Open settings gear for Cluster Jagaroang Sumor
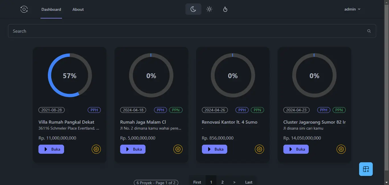Viewport: 389px width, 185px height. click(341, 149)
